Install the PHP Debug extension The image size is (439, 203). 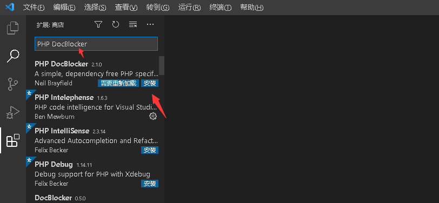click(x=150, y=184)
